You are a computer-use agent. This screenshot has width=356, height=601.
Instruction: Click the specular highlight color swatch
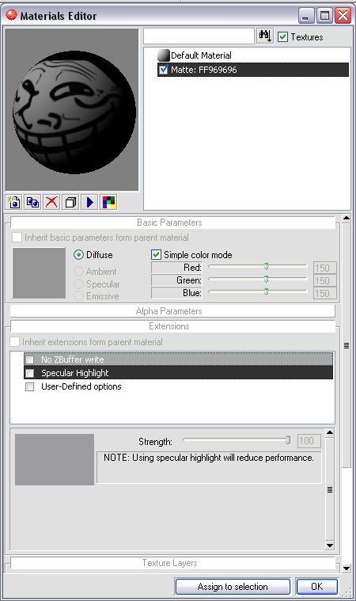pyautogui.click(x=55, y=459)
